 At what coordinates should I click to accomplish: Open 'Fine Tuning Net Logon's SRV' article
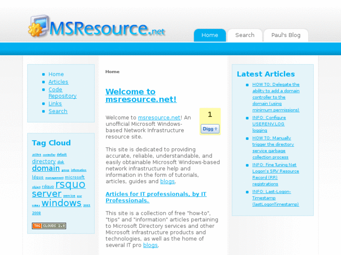275,174
